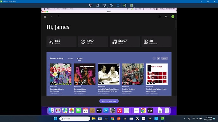Open The Zombies artist link
218x122 pixels.
click(x=54, y=91)
